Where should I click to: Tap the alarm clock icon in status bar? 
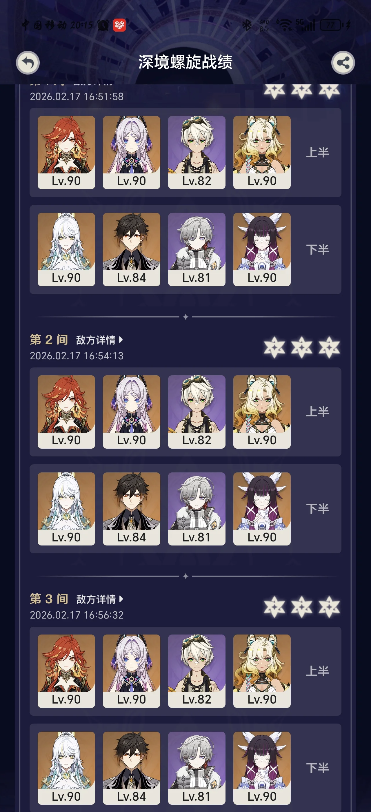103,25
